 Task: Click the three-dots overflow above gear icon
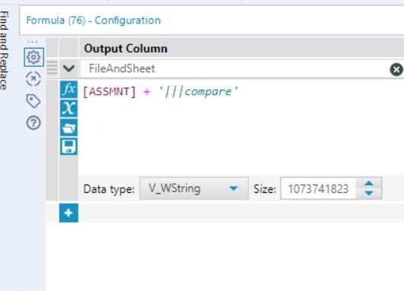coord(33,42)
